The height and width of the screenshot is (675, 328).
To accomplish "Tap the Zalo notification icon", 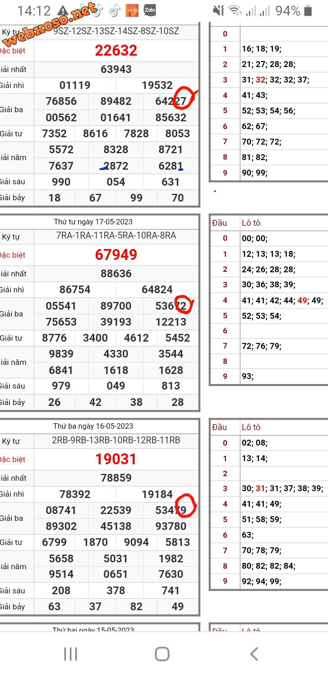I will (x=150, y=10).
